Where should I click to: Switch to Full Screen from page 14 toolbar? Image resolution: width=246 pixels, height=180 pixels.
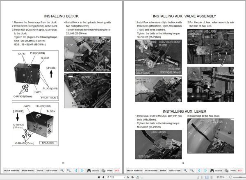click(175, 171)
